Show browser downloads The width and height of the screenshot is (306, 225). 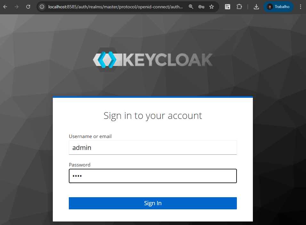click(x=256, y=7)
